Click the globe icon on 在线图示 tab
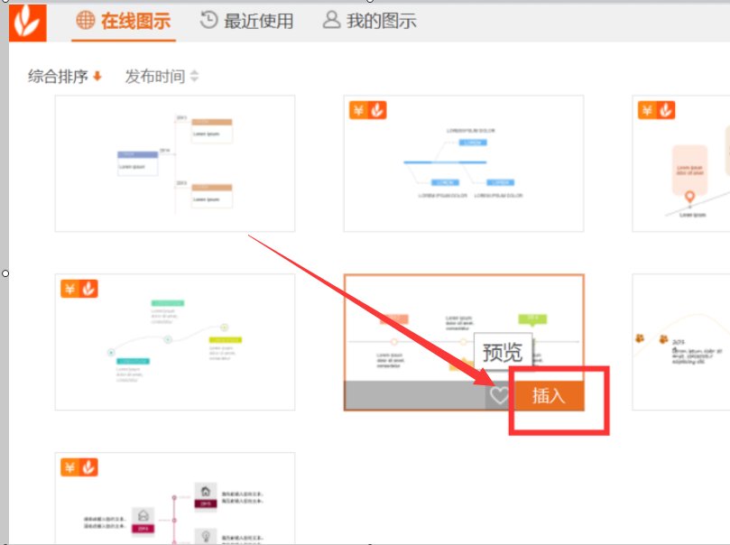The width and height of the screenshot is (730, 545). click(x=83, y=20)
